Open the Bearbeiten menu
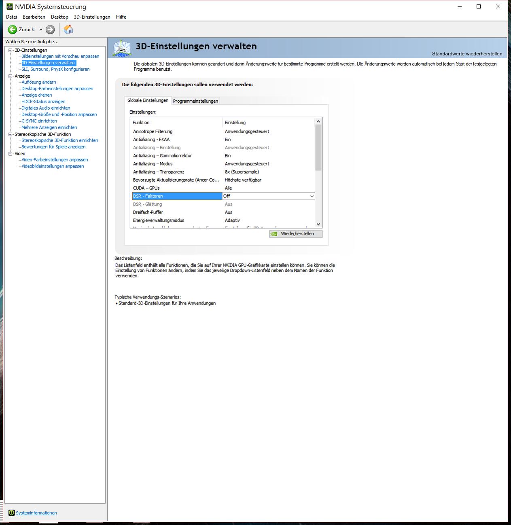 (34, 17)
